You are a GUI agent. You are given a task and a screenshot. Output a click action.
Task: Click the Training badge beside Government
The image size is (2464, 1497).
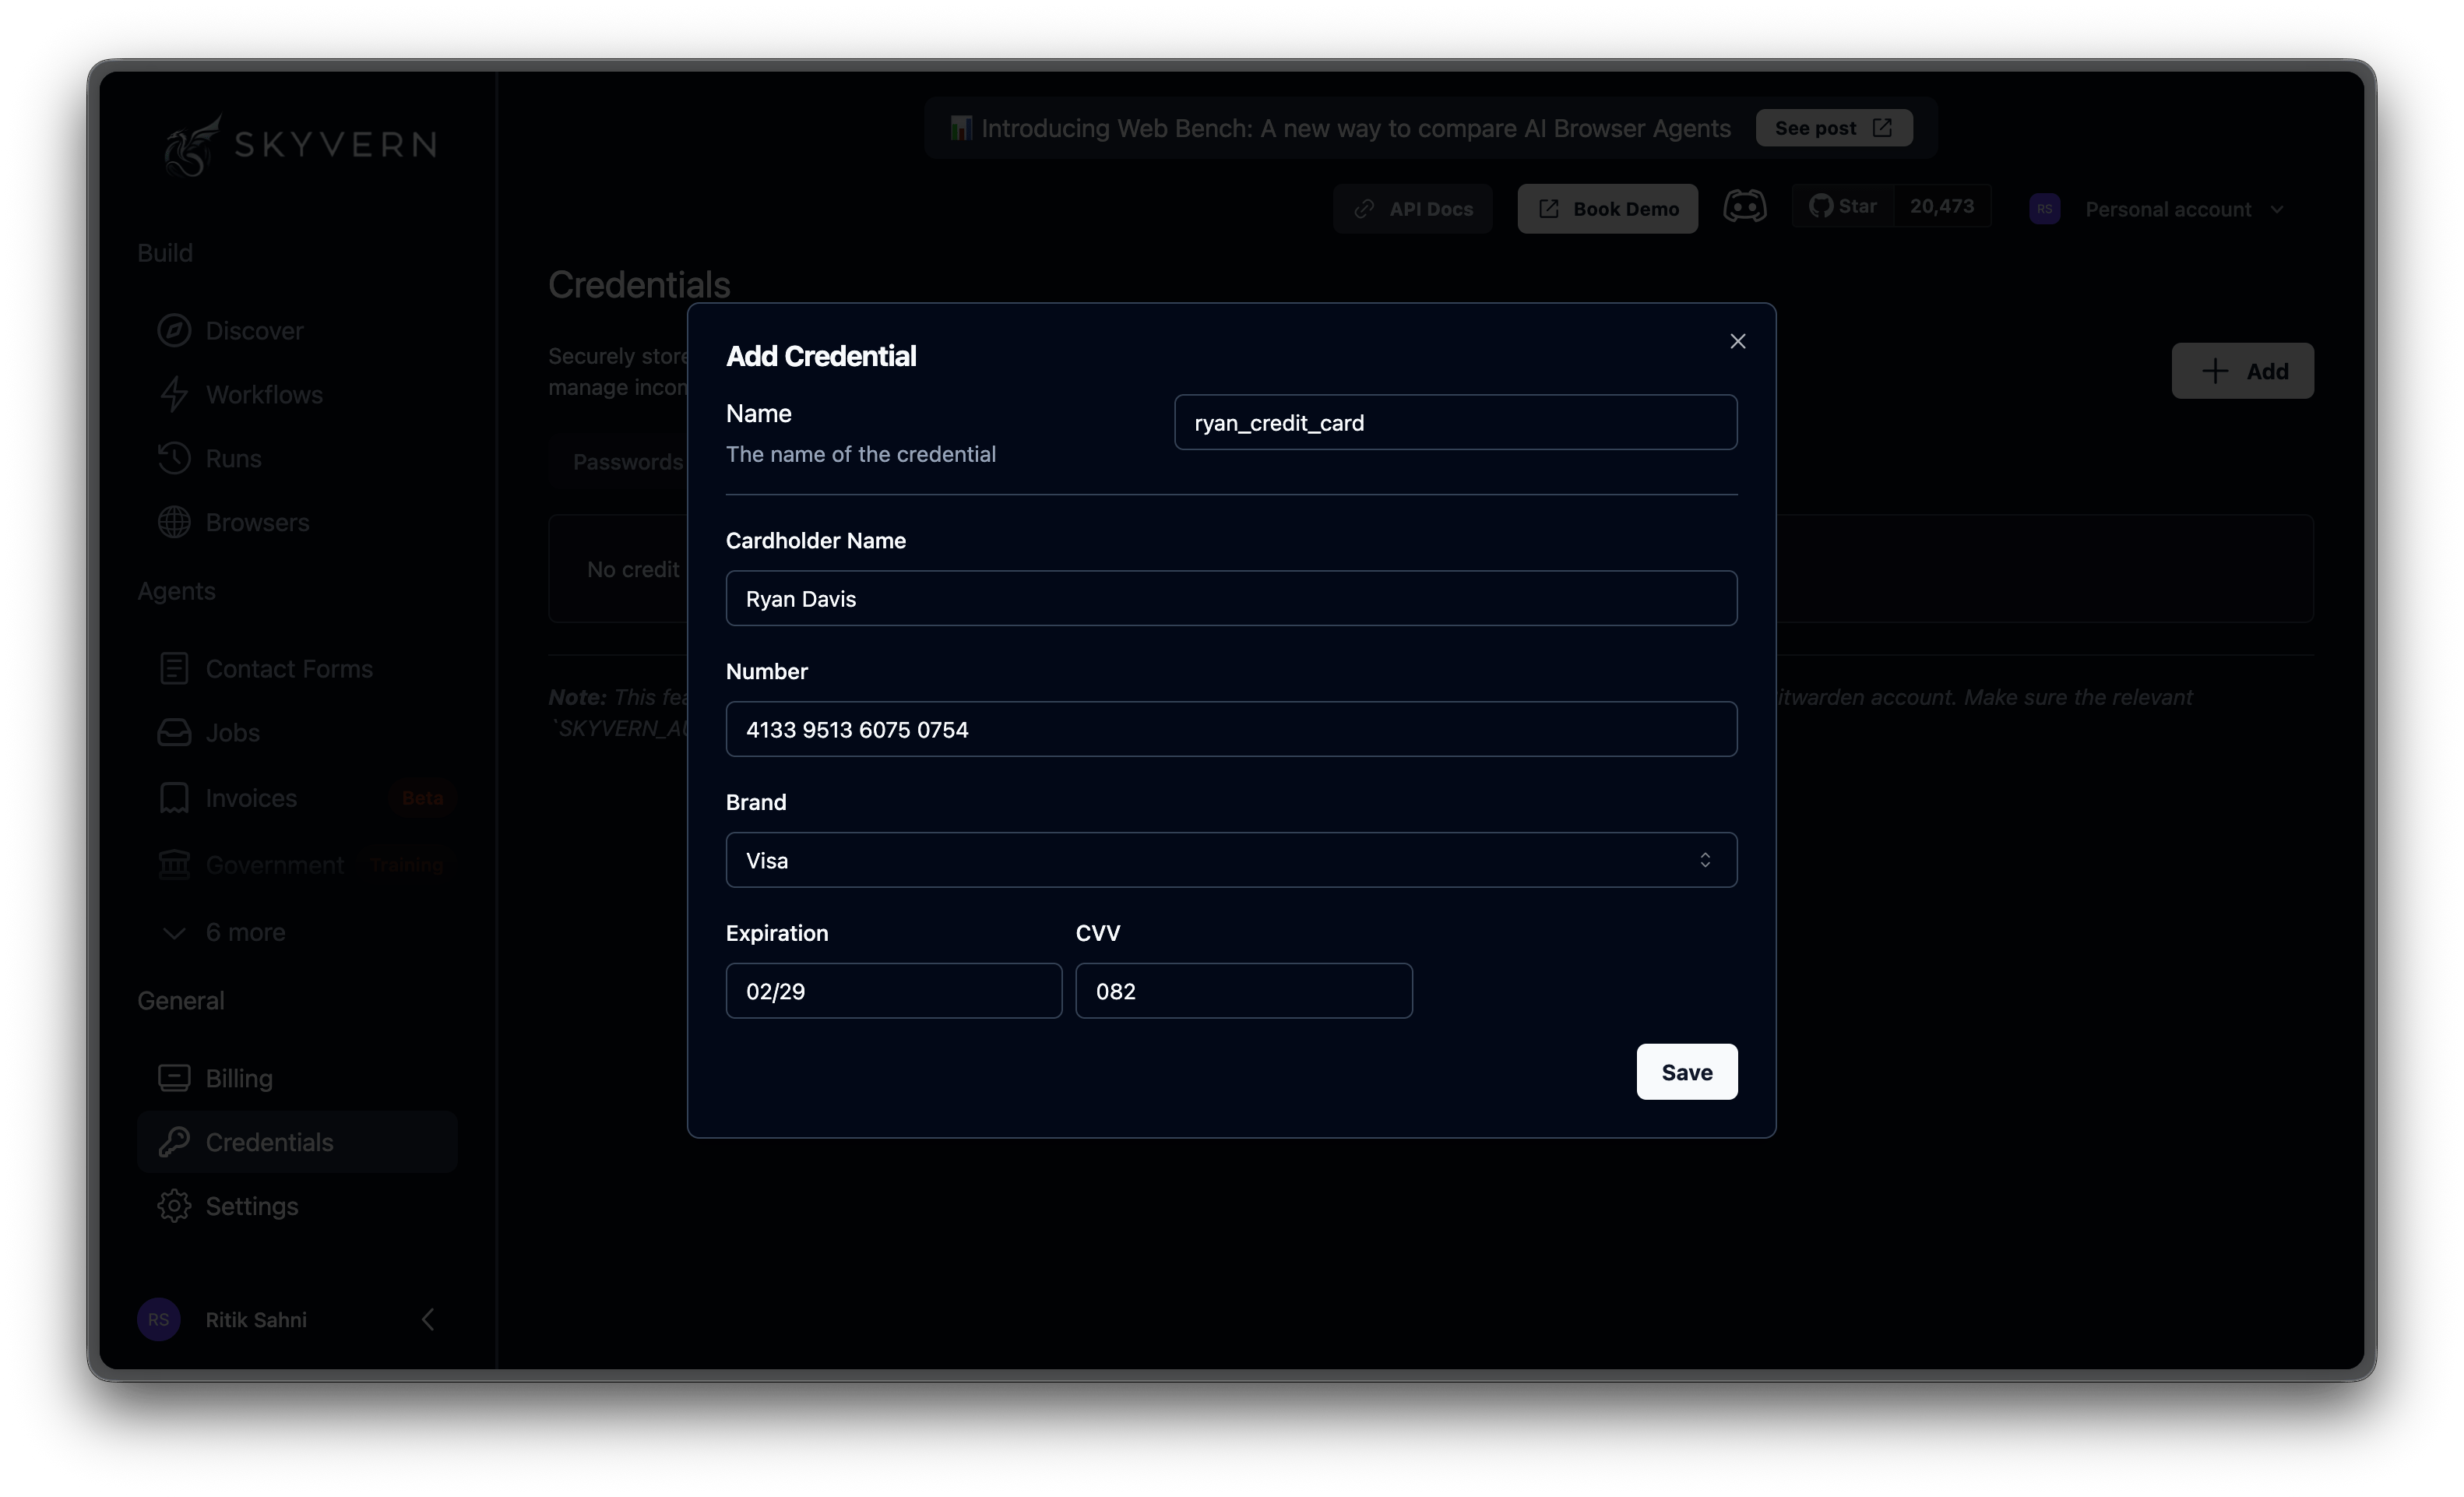[406, 864]
